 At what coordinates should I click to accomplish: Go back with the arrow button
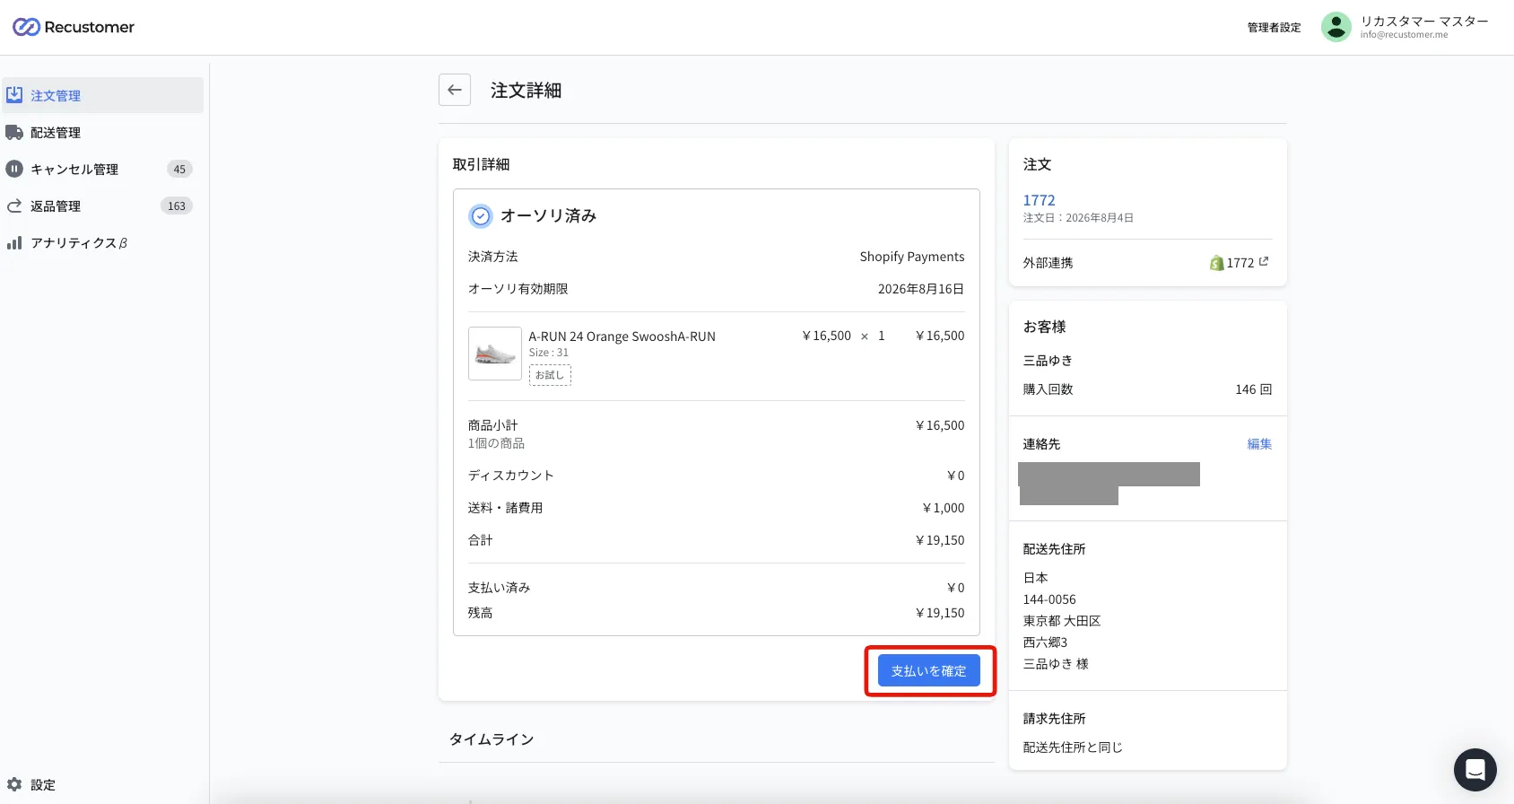(455, 90)
